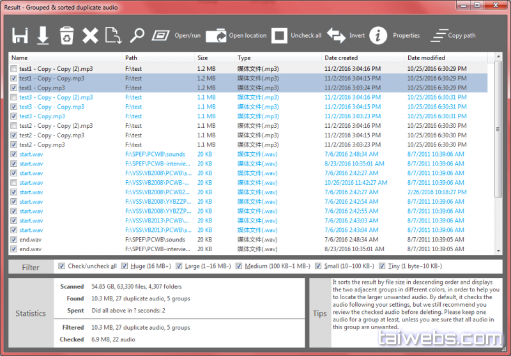Uncheck the Tiny (1 byte~10 KB-) filter
Image resolution: width=511 pixels, height=356 pixels.
tap(383, 267)
